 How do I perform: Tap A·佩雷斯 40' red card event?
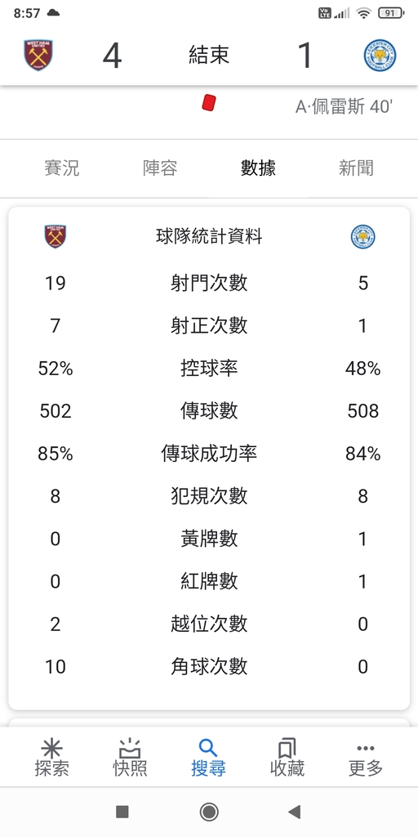(x=345, y=106)
